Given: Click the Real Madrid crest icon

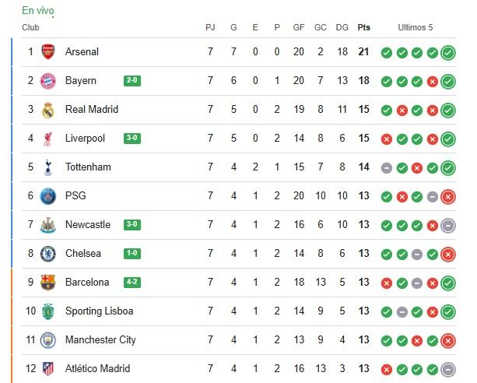Looking at the screenshot, I should (x=48, y=110).
